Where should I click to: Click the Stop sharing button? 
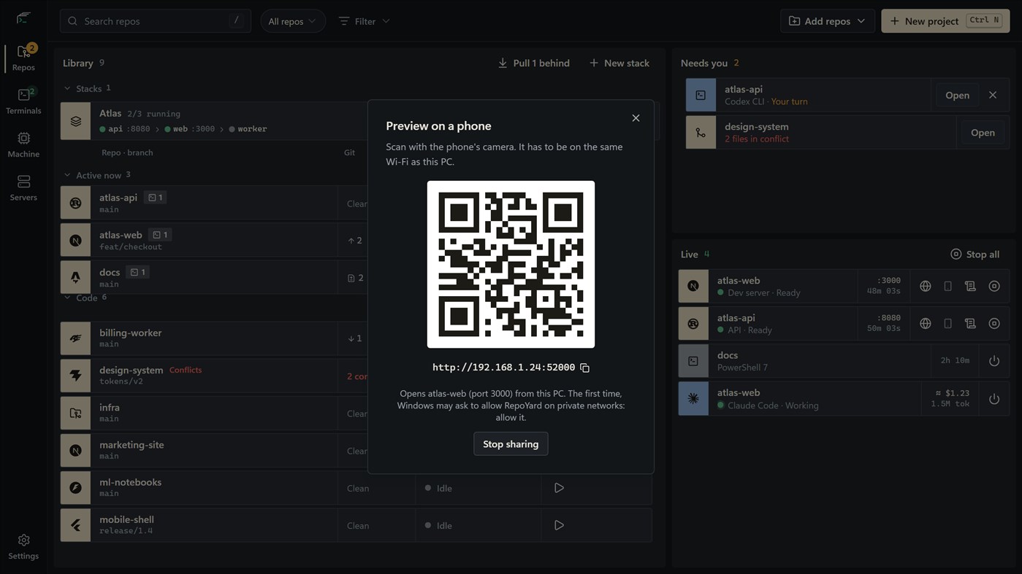click(511, 443)
